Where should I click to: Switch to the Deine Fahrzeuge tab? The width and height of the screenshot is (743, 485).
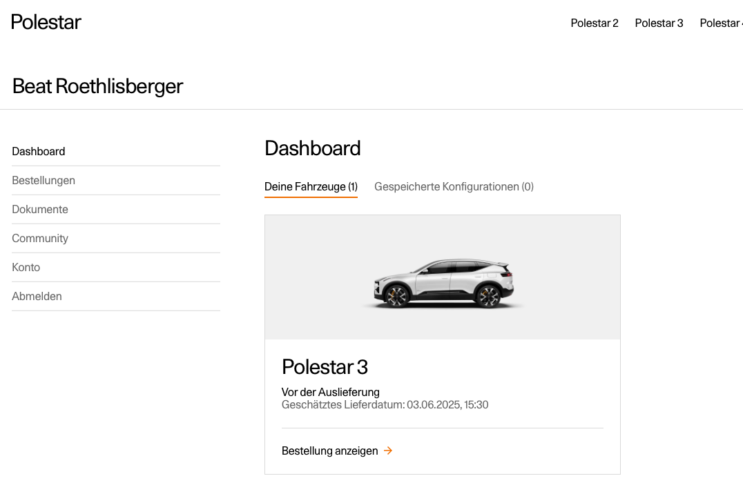311,186
